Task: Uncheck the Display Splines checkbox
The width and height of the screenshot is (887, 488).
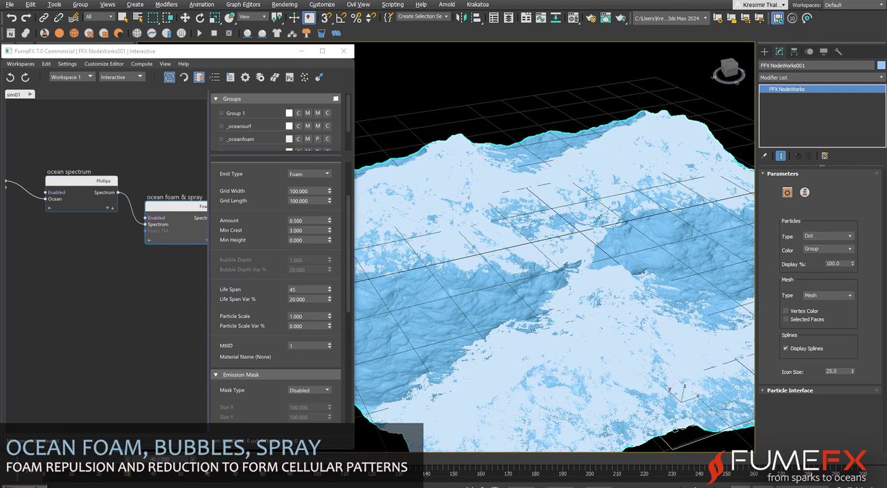Action: [785, 348]
